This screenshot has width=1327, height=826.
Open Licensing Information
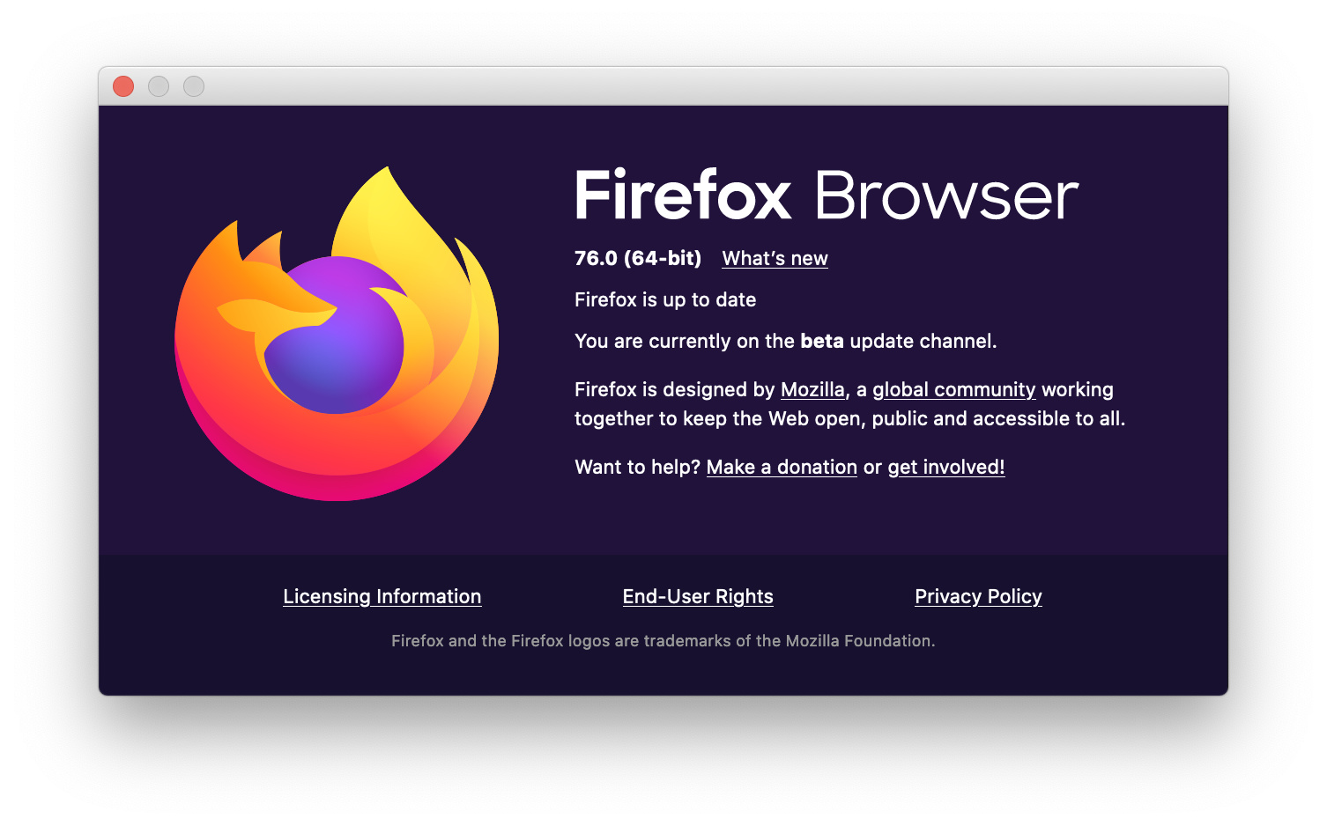click(x=382, y=596)
